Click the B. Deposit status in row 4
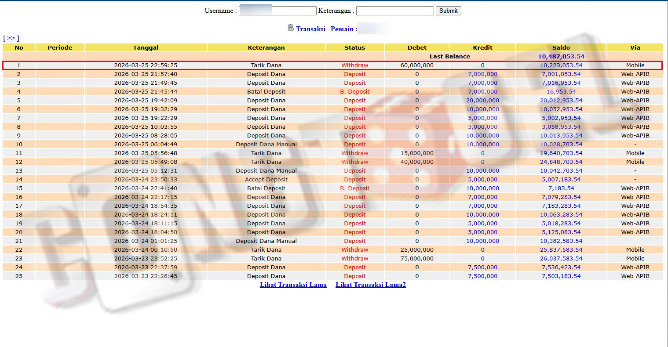 (355, 91)
